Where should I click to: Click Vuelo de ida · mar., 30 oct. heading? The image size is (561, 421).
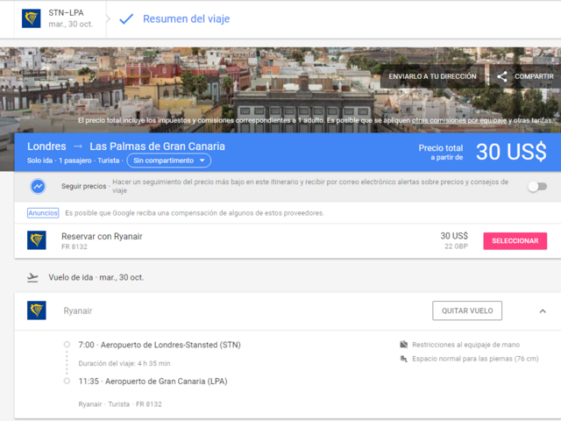coord(96,277)
